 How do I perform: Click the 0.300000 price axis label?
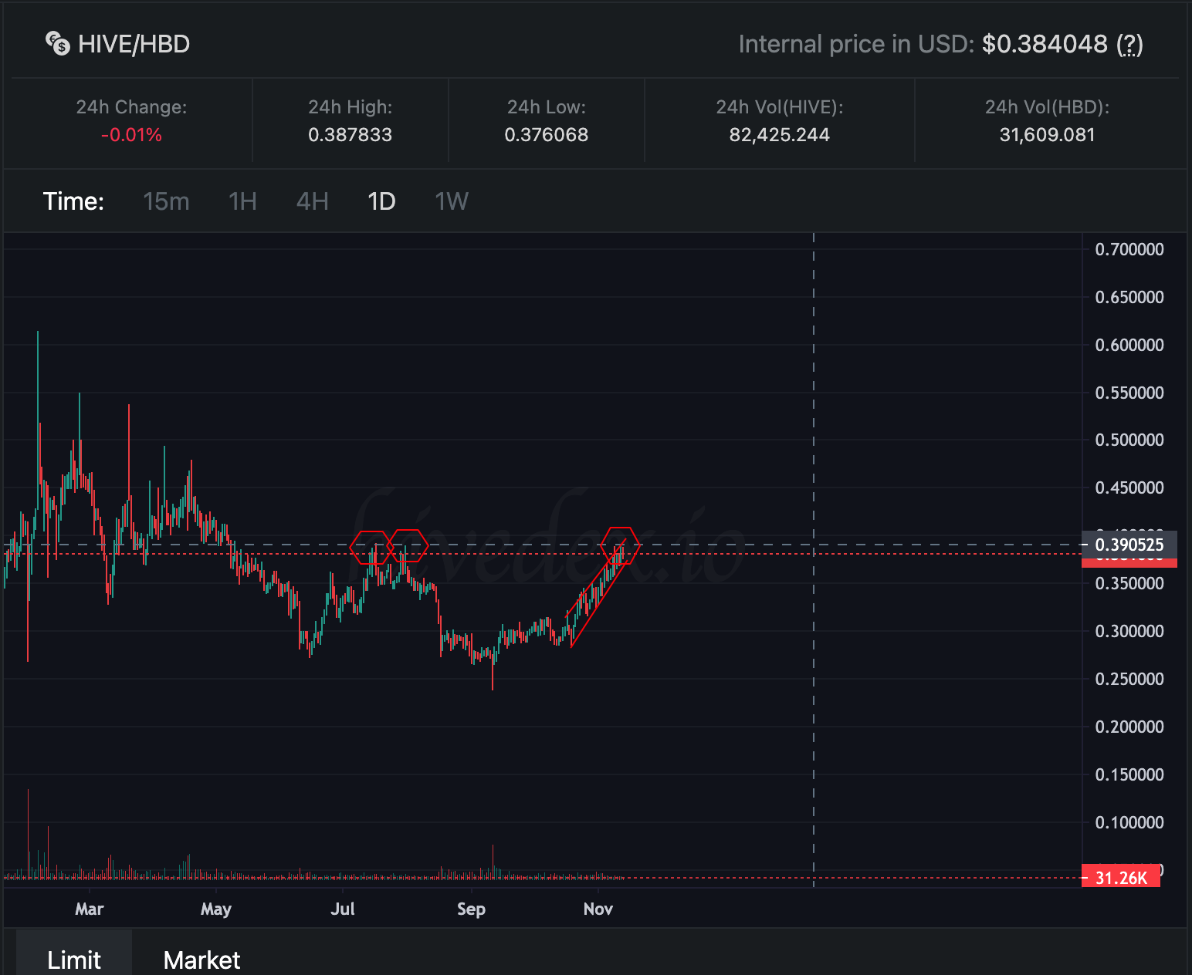1129,631
